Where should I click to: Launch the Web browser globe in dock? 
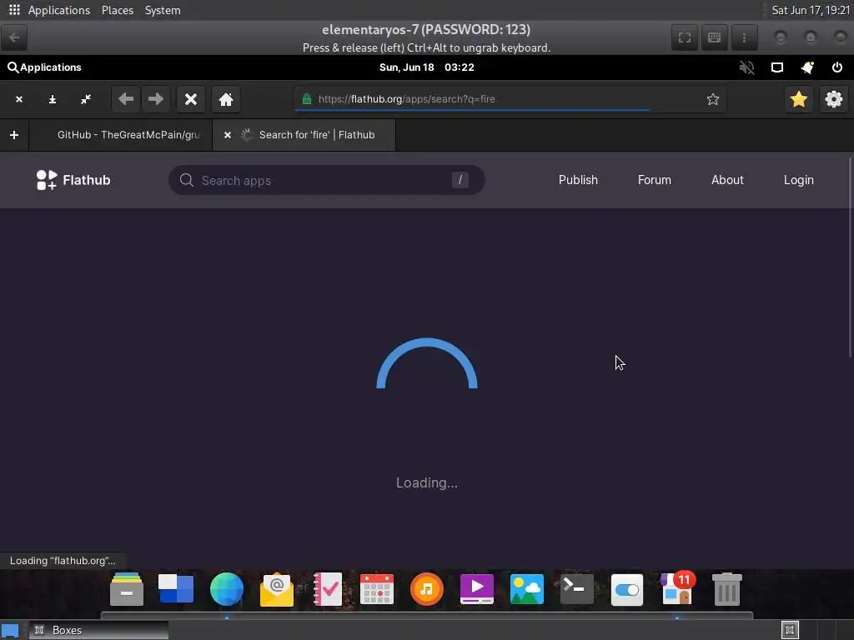pos(227,589)
